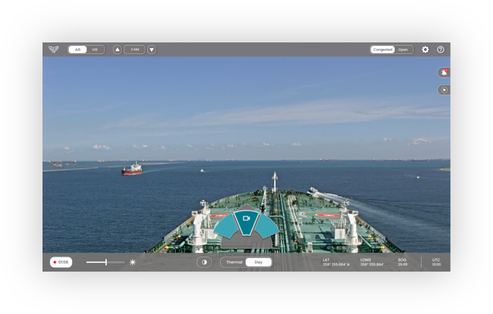Click the LAT coordinate readout
Viewport: 493px width, 314px height.
(336, 262)
